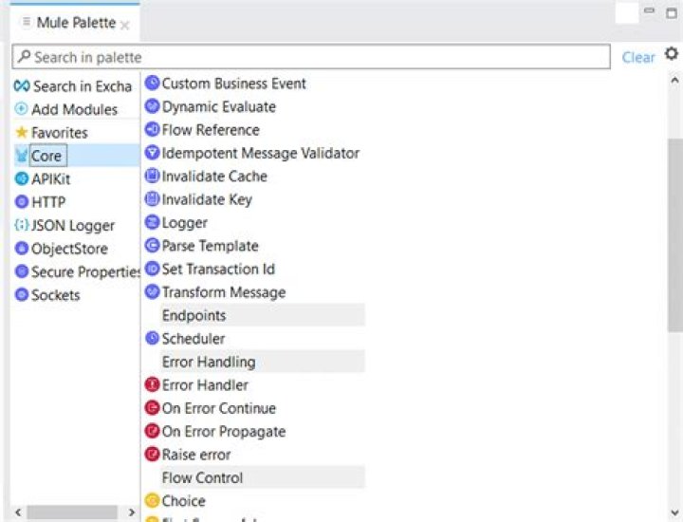
Task: Click the vertical scrollbar thumb
Action: [x=675, y=235]
